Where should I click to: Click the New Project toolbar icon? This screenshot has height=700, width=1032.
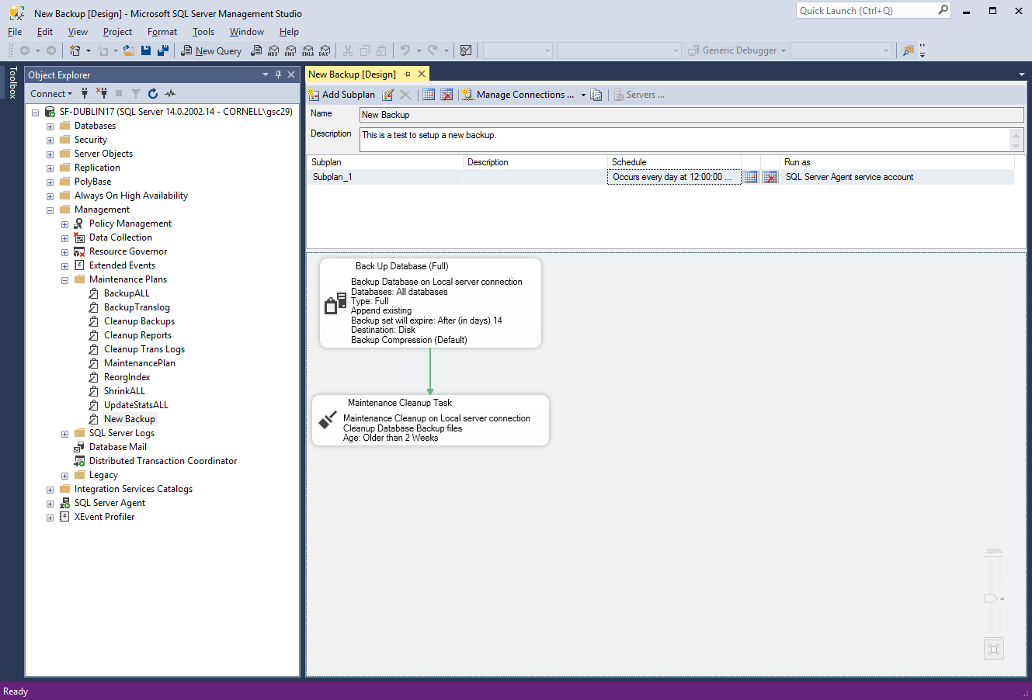75,50
